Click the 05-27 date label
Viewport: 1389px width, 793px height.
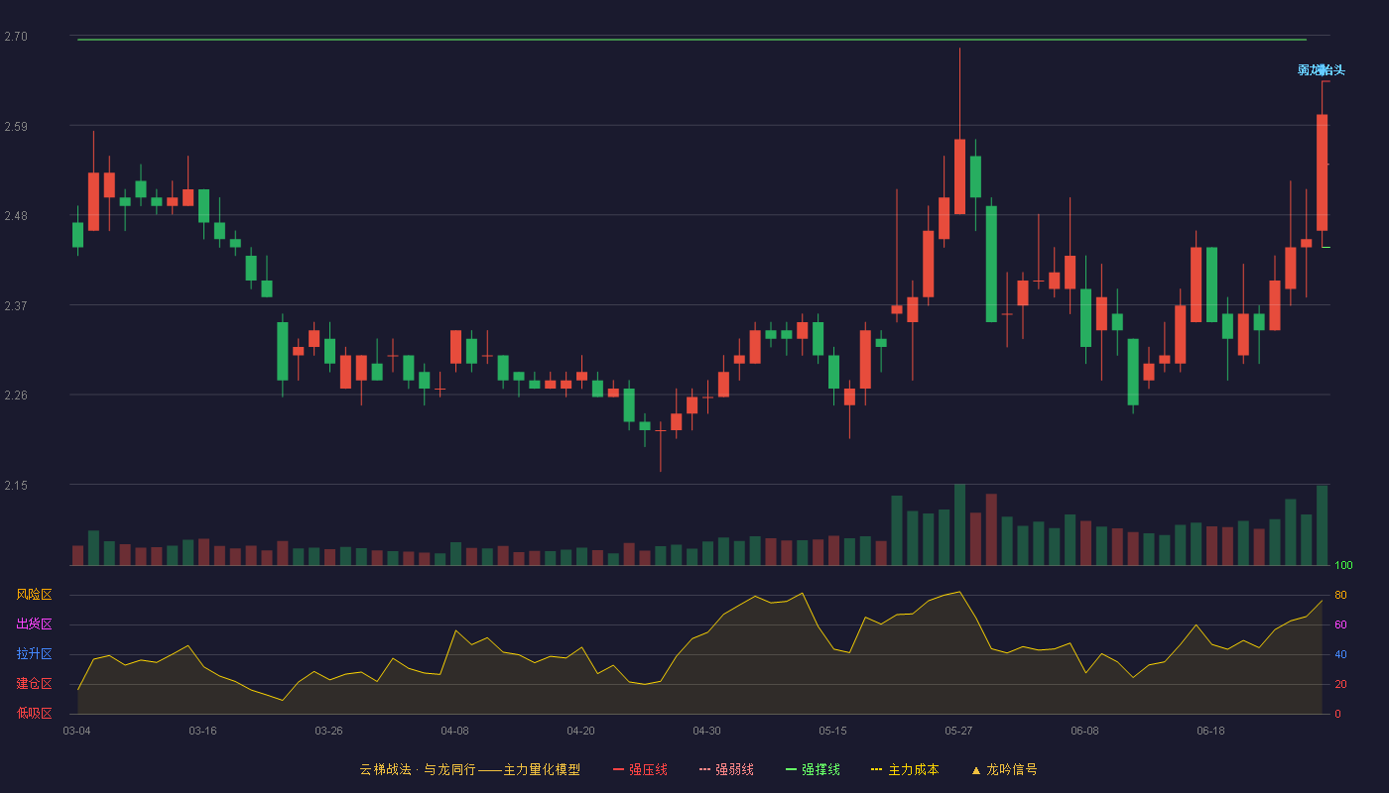tap(958, 731)
